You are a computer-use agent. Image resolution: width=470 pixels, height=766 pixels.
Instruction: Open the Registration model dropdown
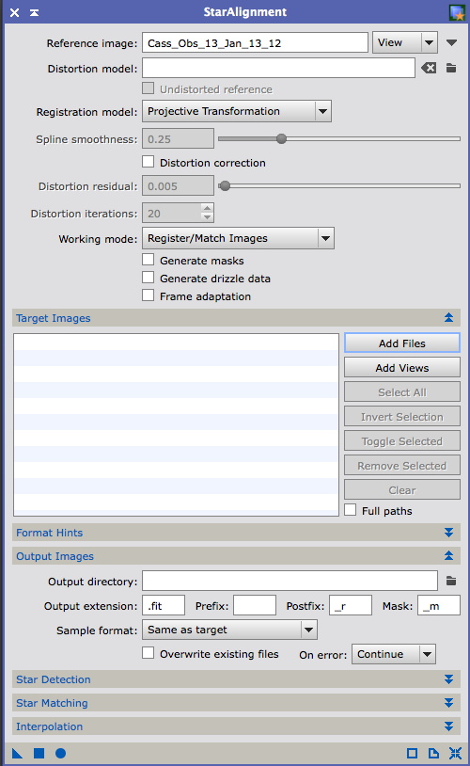click(237, 111)
